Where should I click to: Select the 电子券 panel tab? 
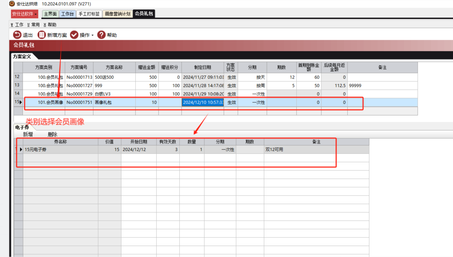click(x=22, y=127)
